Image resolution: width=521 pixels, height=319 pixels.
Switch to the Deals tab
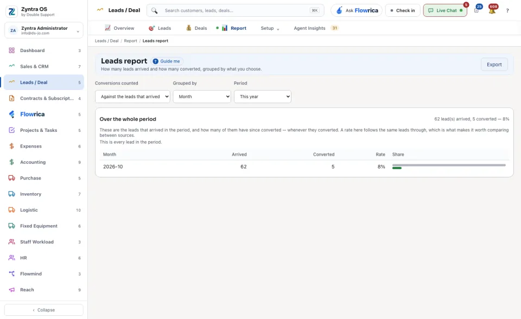coord(196,28)
